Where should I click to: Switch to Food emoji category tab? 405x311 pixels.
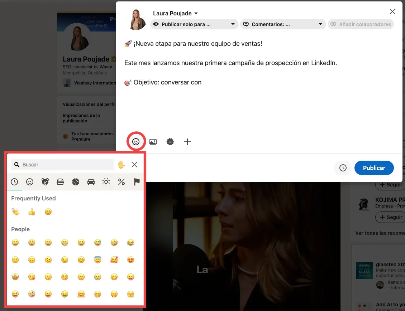point(60,182)
